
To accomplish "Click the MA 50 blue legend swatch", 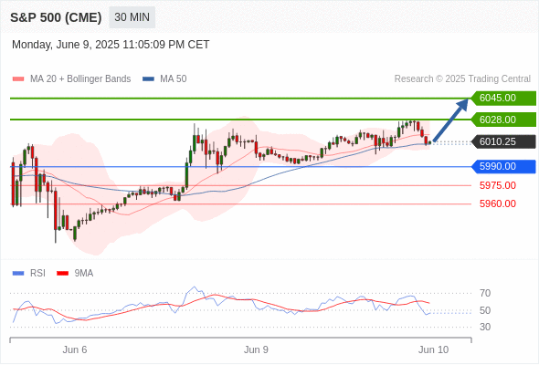I will (148, 79).
